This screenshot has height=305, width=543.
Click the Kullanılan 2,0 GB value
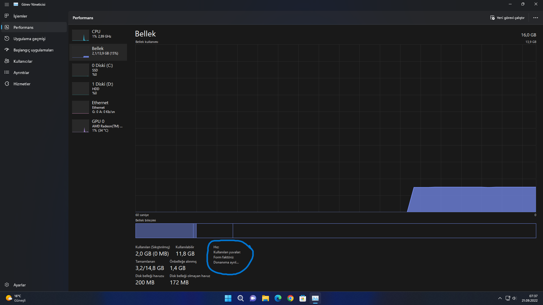pyautogui.click(x=152, y=254)
